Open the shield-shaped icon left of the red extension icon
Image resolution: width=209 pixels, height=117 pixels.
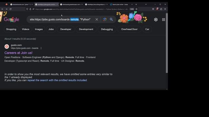(153, 9)
